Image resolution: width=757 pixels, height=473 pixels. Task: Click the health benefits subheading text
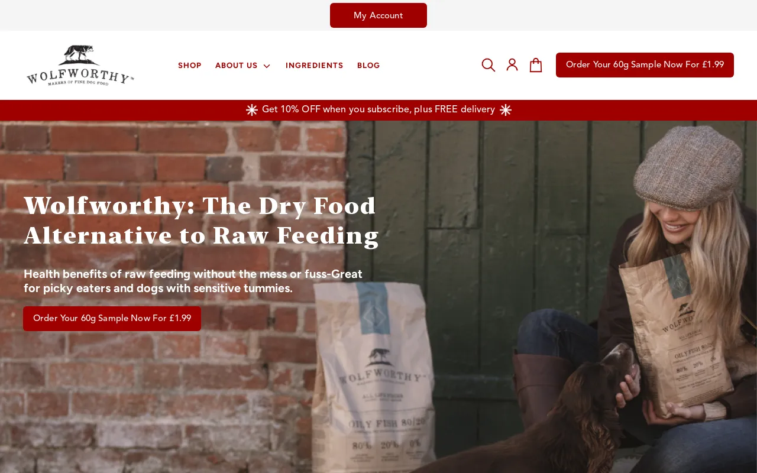(x=193, y=281)
